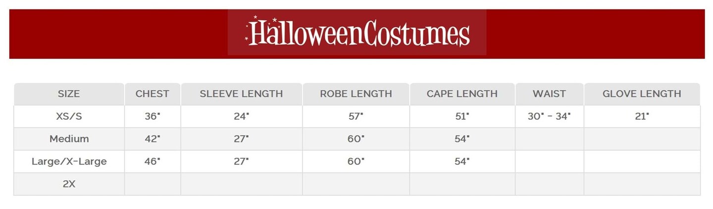Select the 51" cape length cell
Screen dimensions: 713x209
pos(462,117)
